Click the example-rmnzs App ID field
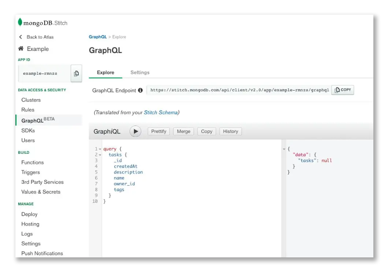Viewport: 388px width, 272px height. pos(45,74)
